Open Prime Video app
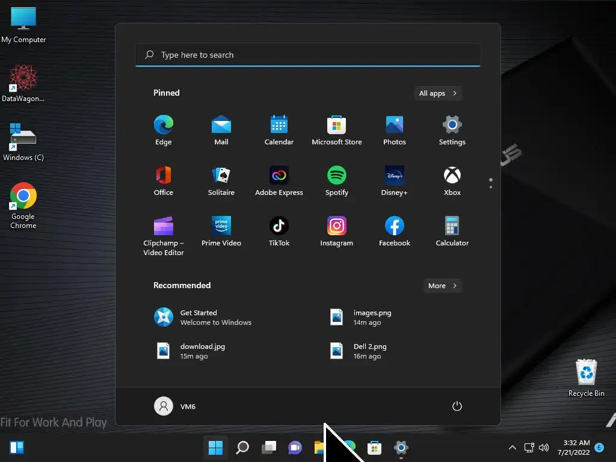Image resolution: width=616 pixels, height=462 pixels. tap(221, 232)
